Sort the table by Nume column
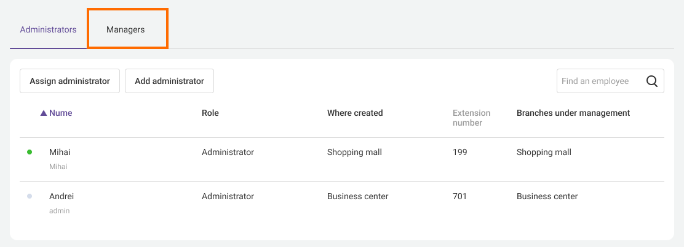684x247 pixels. tap(60, 113)
